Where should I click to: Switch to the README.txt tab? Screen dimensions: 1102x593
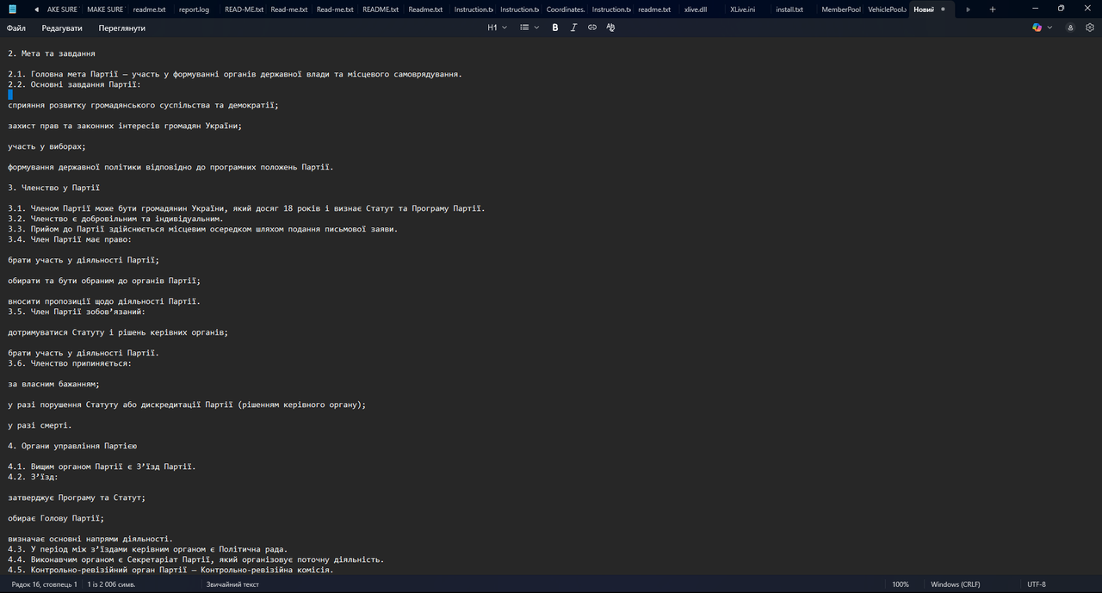380,9
